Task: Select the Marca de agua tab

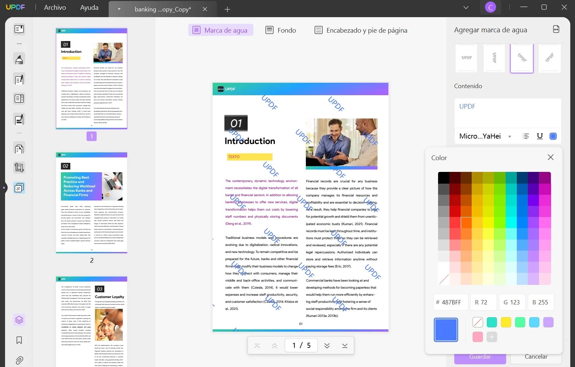Action: point(221,30)
